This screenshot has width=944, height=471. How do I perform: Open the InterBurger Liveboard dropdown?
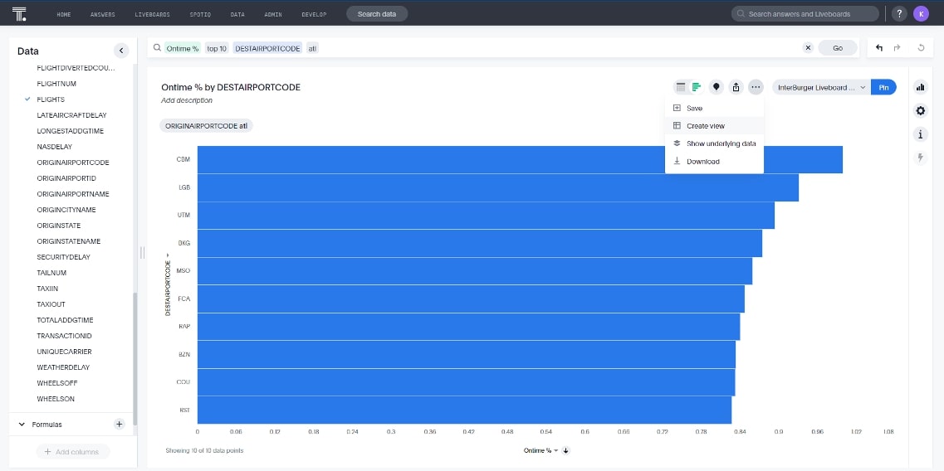(x=822, y=87)
